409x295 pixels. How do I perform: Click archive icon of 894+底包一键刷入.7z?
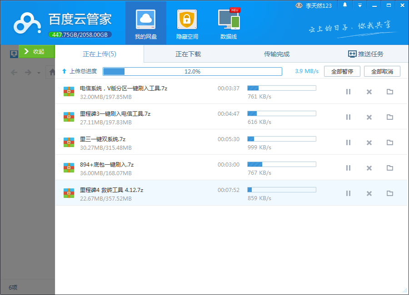pos(69,168)
